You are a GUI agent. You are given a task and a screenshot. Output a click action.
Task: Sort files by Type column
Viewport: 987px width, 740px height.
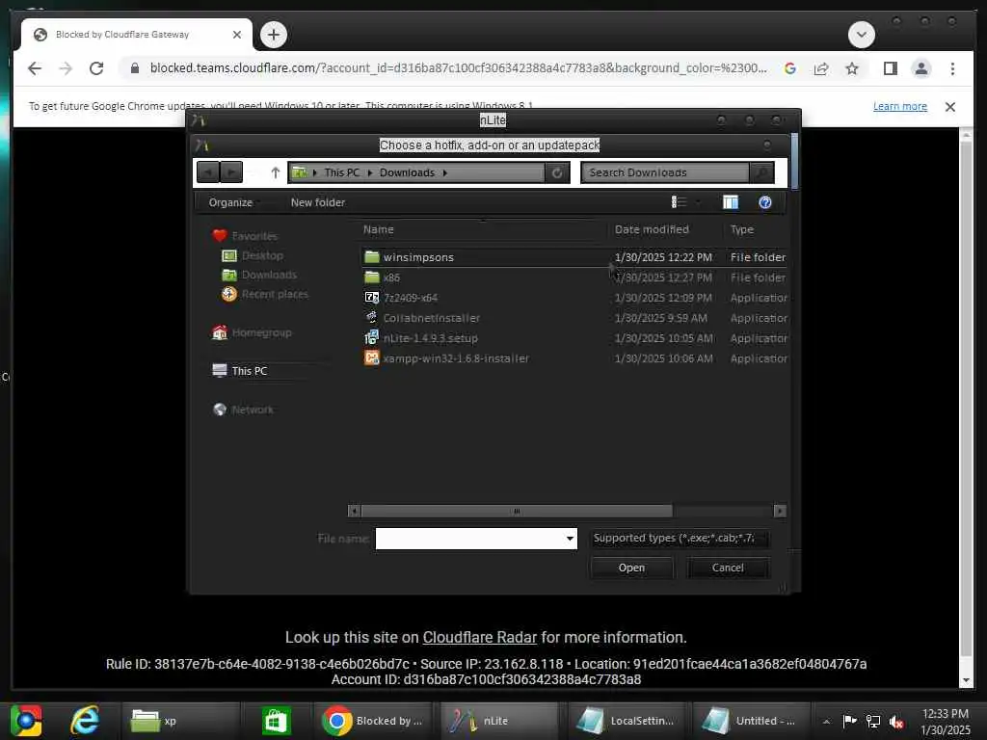pos(741,229)
